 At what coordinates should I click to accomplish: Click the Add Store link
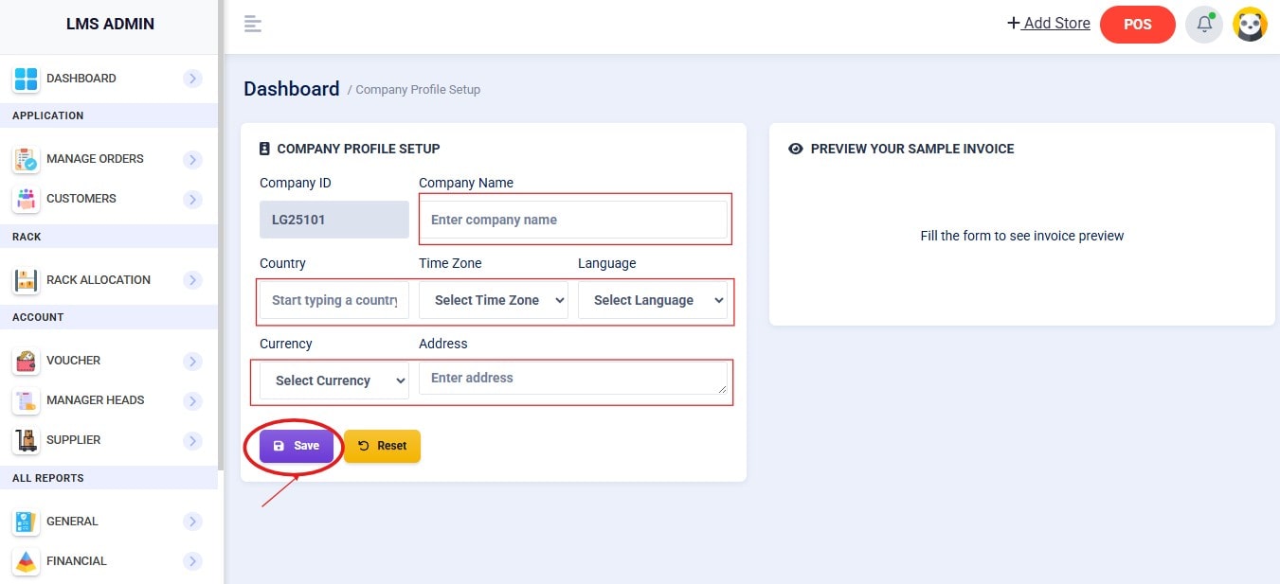tap(1048, 24)
